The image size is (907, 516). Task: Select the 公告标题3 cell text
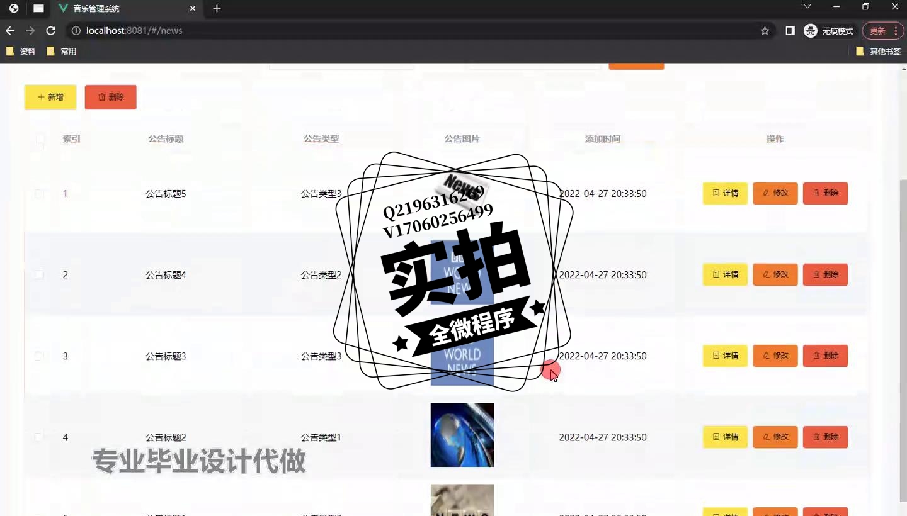(166, 356)
